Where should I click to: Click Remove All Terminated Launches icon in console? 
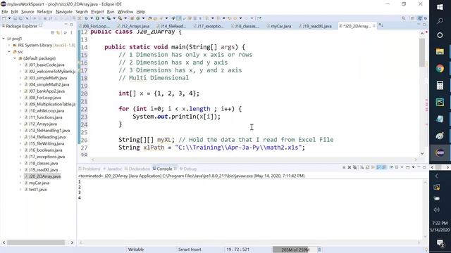pos(354,167)
